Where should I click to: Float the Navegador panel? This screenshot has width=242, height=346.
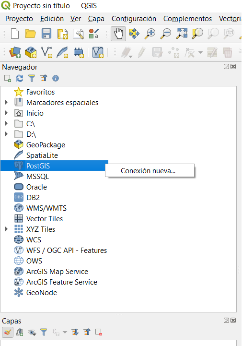(226, 66)
